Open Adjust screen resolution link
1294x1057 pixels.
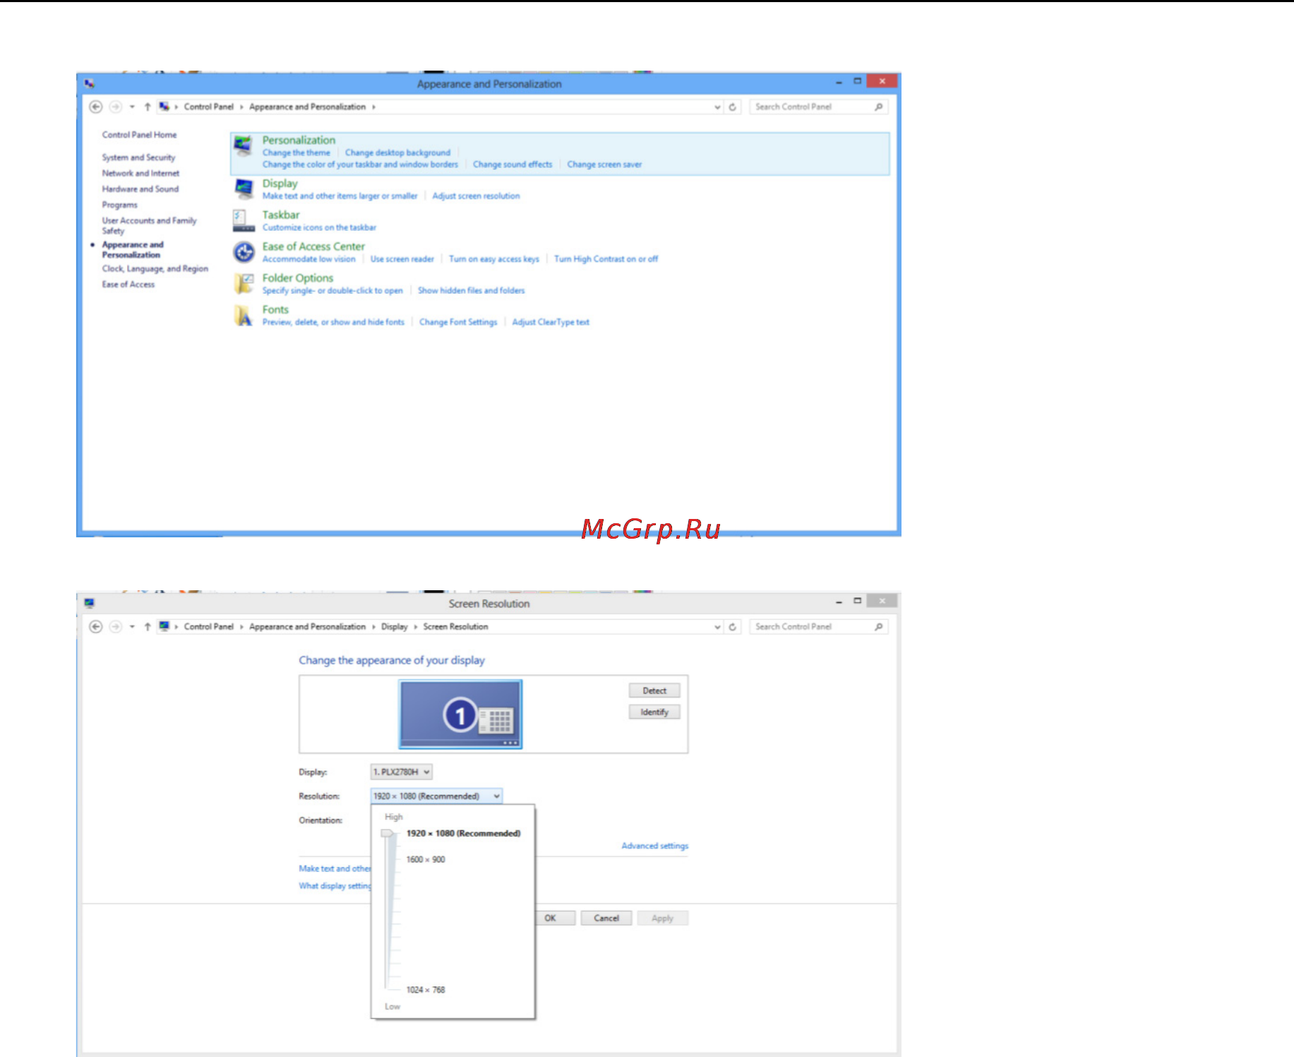tap(476, 196)
